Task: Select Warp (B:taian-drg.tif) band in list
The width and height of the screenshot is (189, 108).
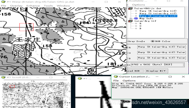Action: point(158,16)
